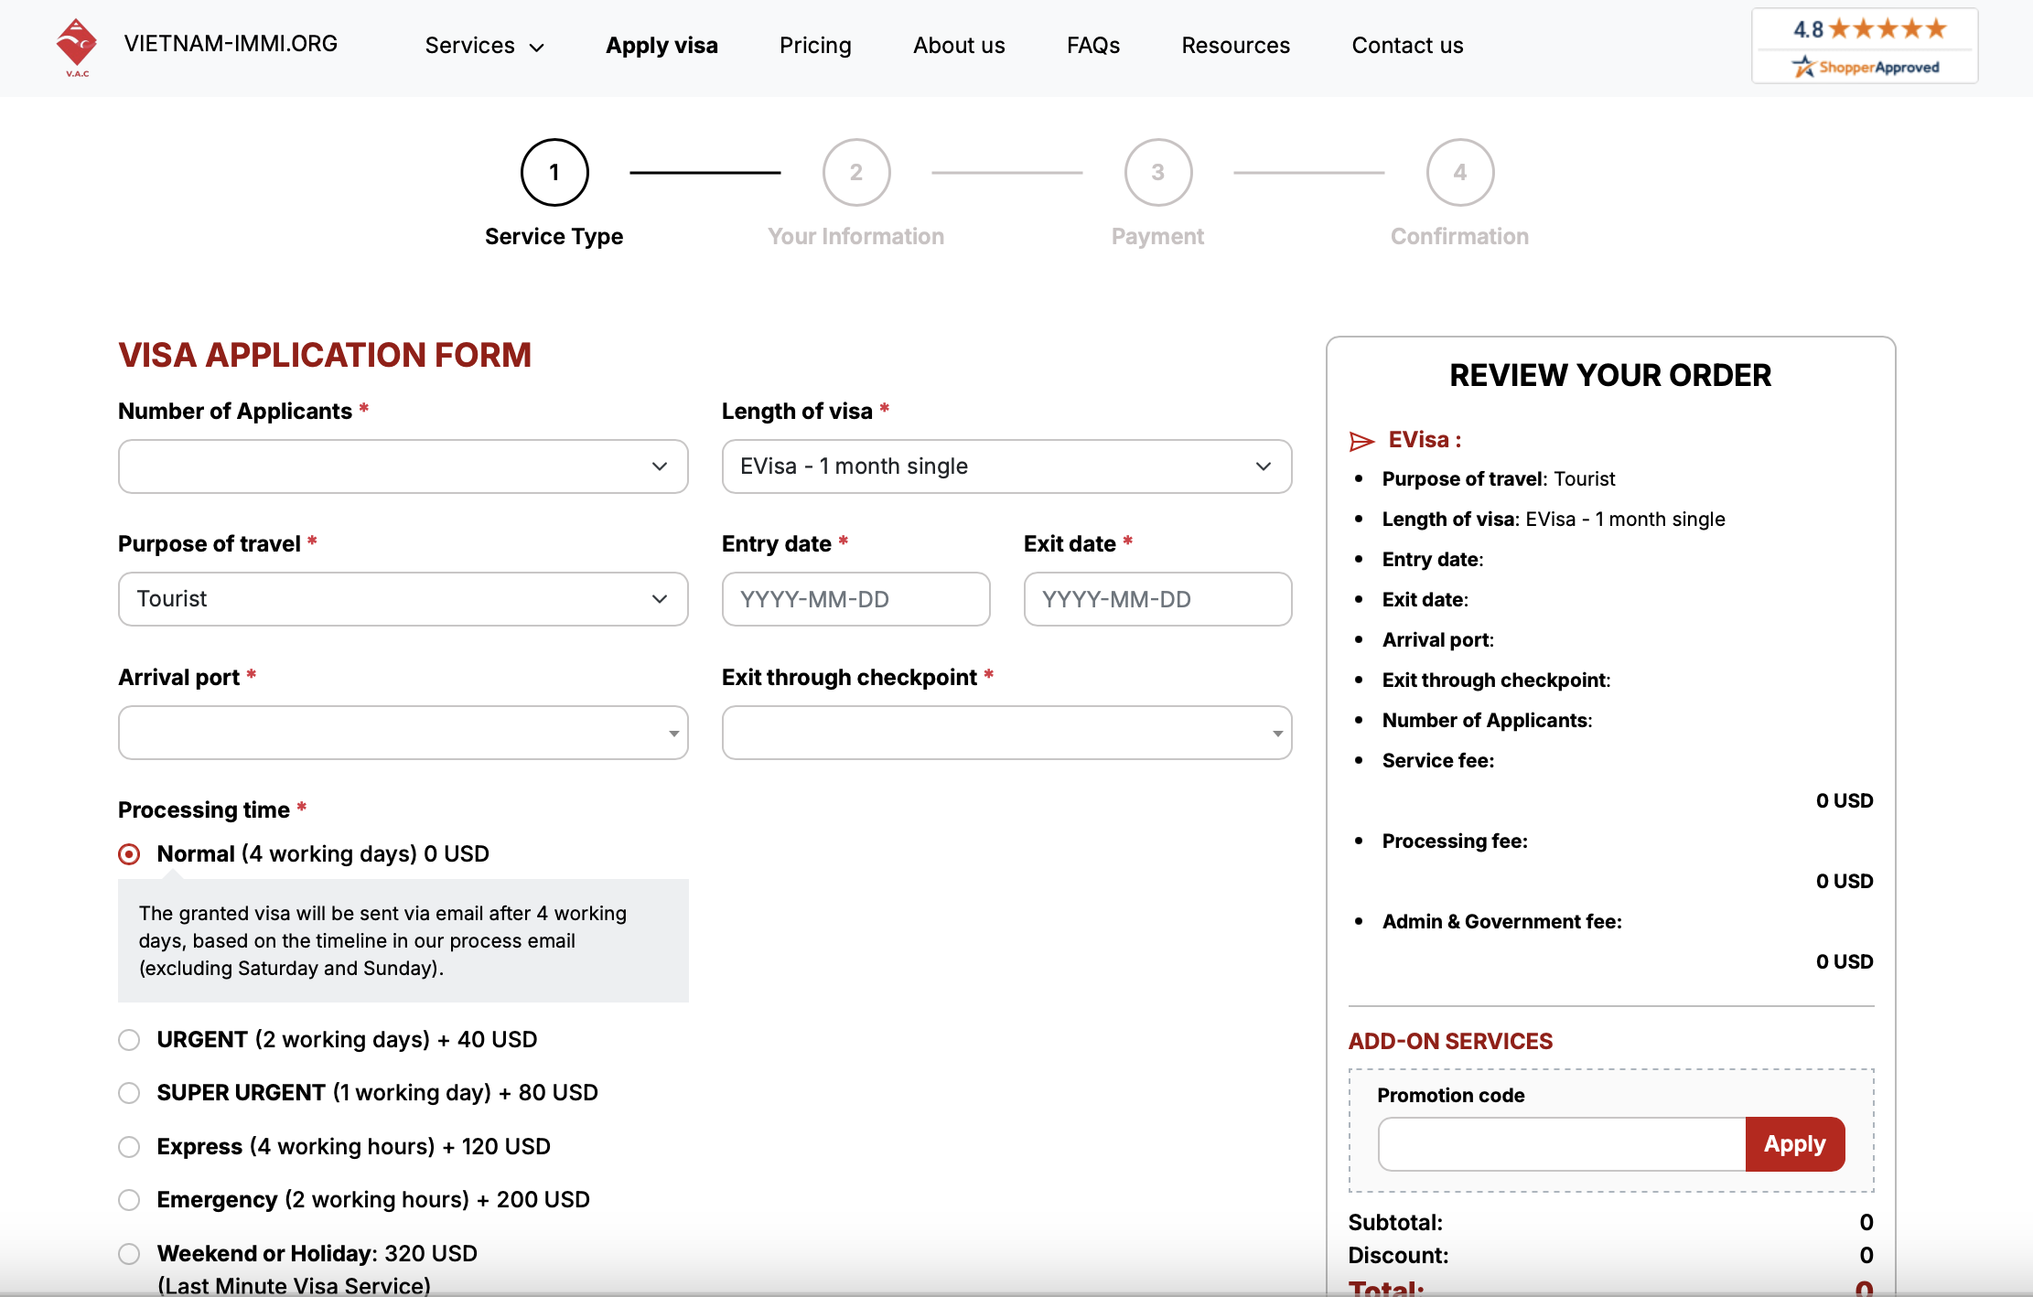The image size is (2033, 1297).
Task: Go to the FAQs page
Action: 1092,46
